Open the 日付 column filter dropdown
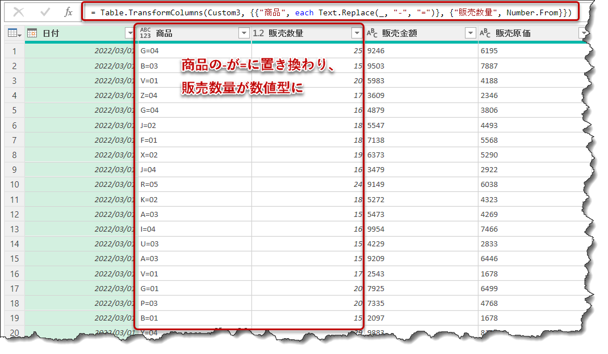 tap(130, 33)
